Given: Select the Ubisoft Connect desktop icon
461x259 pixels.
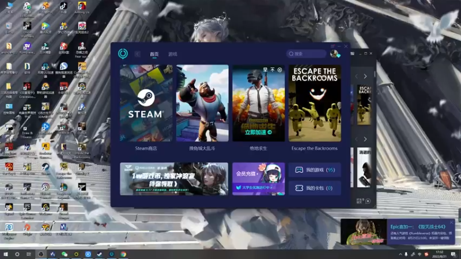Looking at the screenshot, I should point(46,191).
